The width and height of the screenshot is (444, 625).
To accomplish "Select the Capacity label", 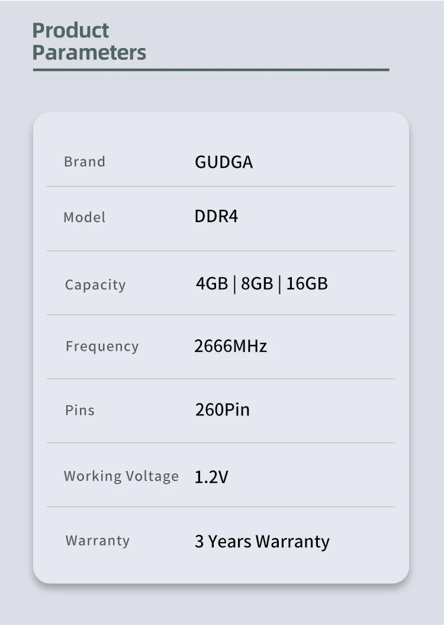I will pos(95,285).
